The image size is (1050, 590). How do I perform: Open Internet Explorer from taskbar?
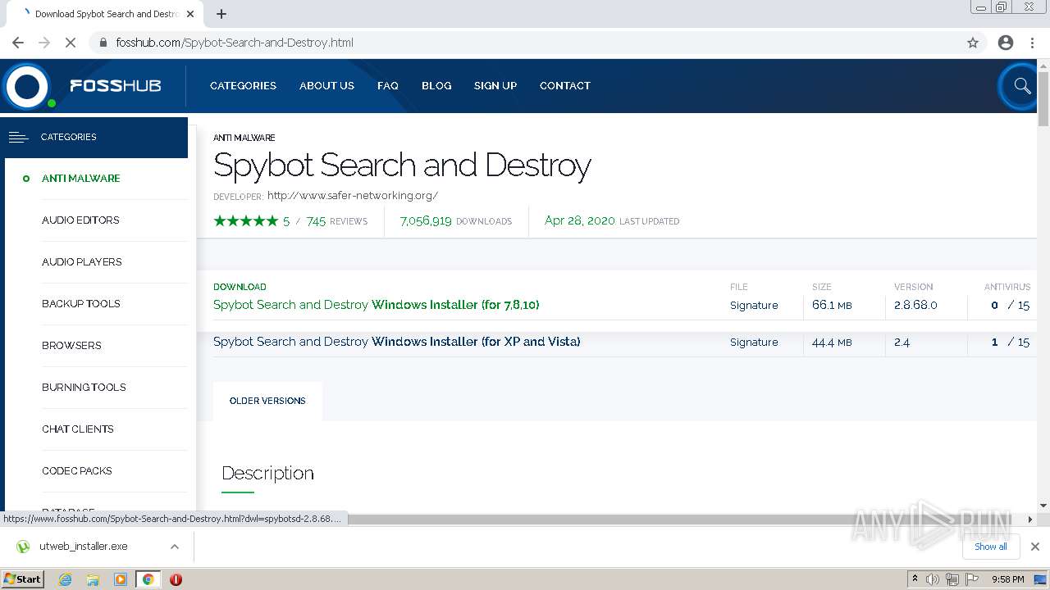point(65,579)
